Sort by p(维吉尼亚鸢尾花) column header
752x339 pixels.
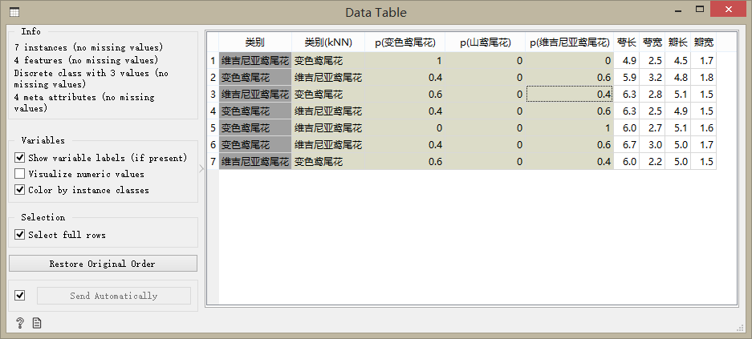[569, 42]
